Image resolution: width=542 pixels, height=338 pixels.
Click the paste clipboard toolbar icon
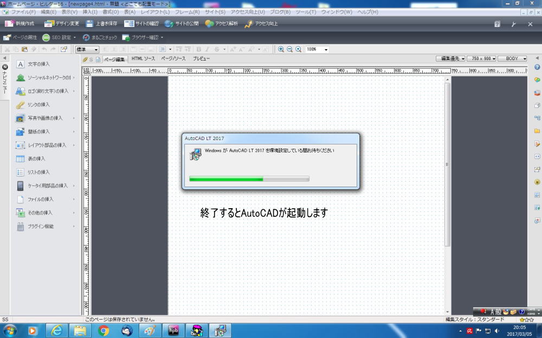[x=24, y=49]
